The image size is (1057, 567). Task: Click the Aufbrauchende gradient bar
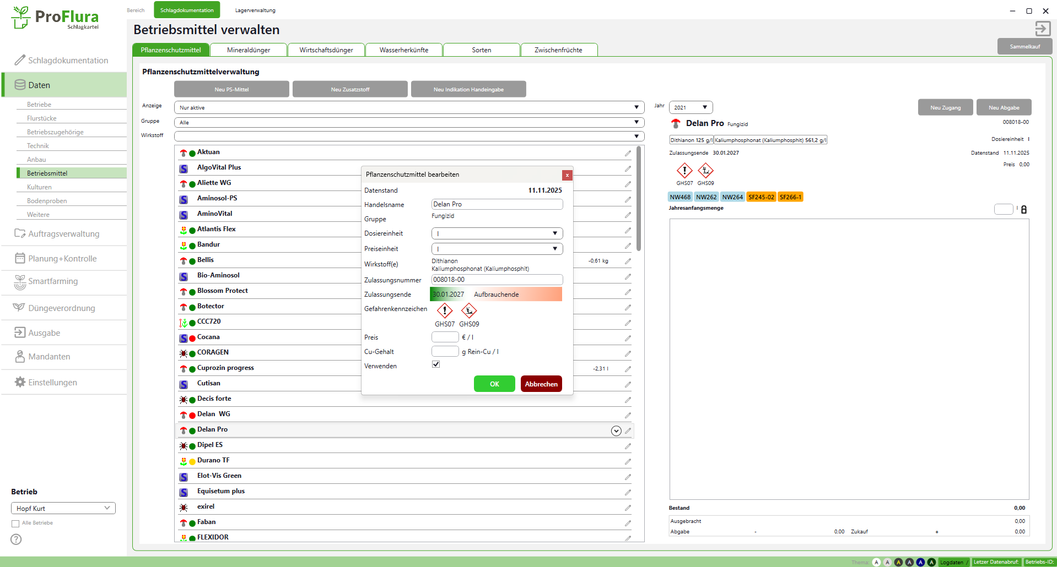coord(516,295)
